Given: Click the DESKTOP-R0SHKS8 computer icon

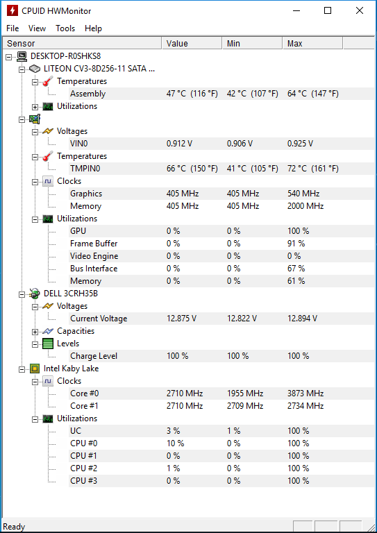Looking at the screenshot, I should (22, 56).
